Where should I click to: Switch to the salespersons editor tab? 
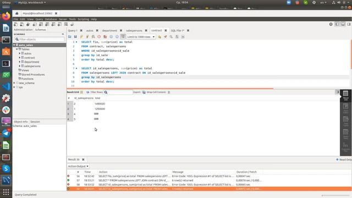[x=134, y=31]
